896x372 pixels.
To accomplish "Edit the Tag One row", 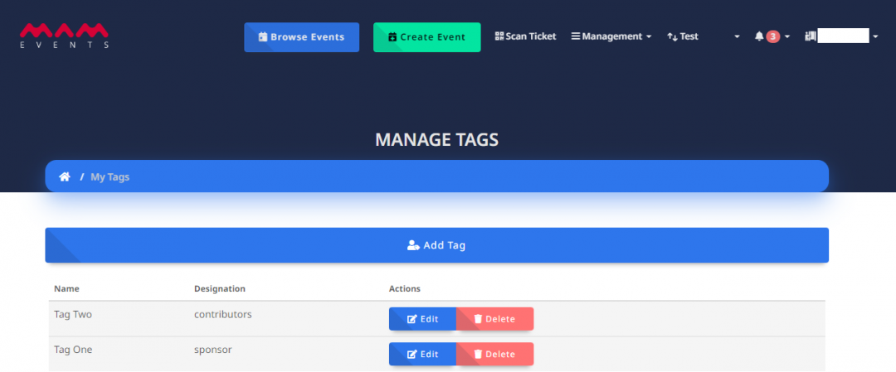I will point(422,354).
